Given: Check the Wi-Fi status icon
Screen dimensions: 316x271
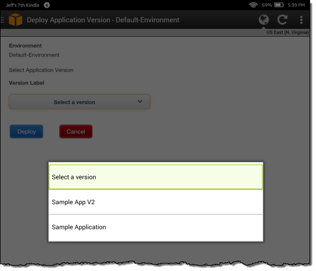Looking at the screenshot, I should pyautogui.click(x=253, y=5).
